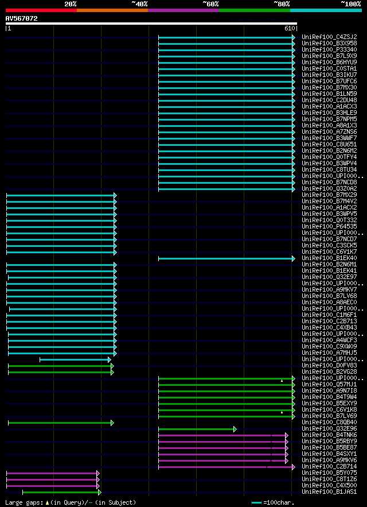Select the green alignment bar for UniRef100_B1JAS1
This screenshot has width=367, height=507.
tap(62, 493)
